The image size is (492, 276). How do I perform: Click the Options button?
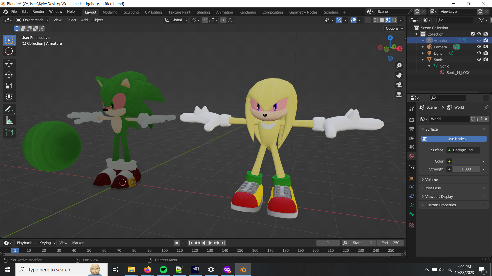tap(394, 28)
